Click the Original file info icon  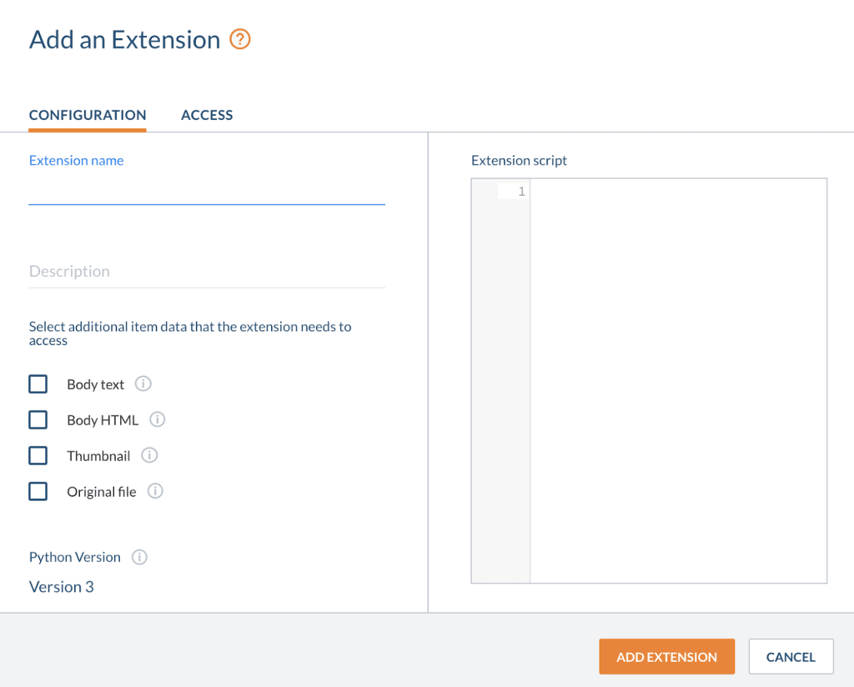(155, 492)
